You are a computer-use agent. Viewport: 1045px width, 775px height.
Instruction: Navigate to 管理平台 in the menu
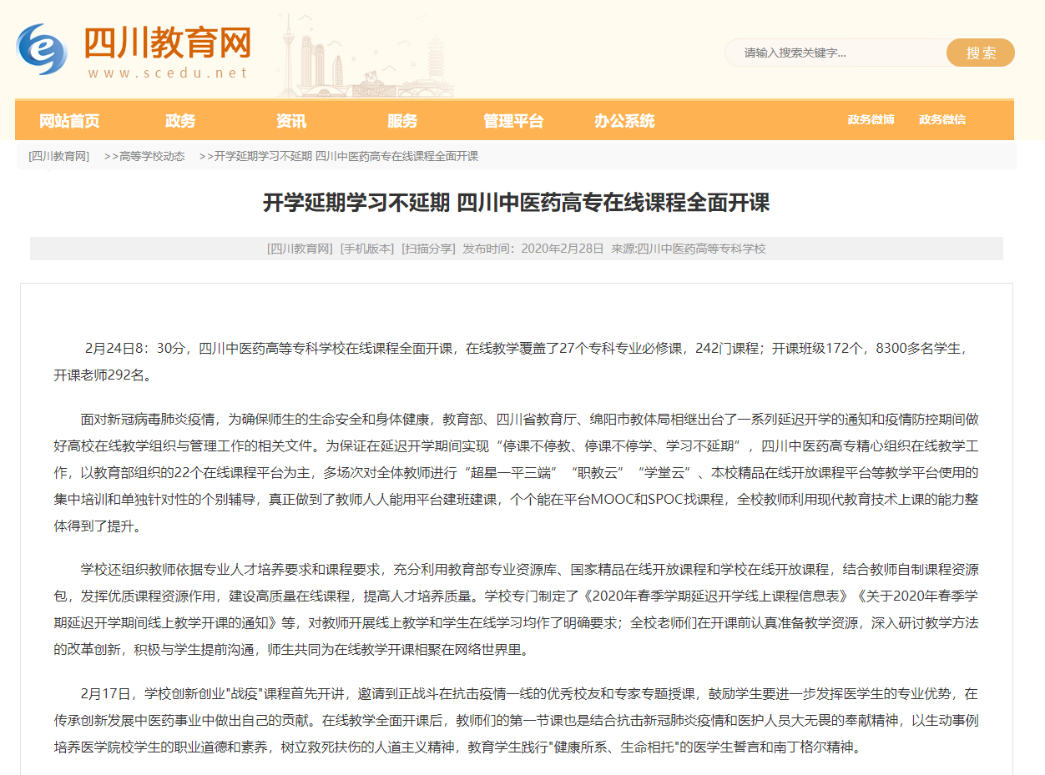coord(513,121)
